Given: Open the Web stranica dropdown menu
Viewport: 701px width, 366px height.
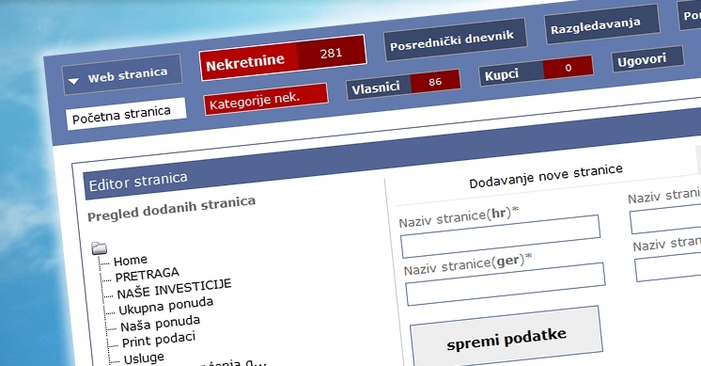Looking at the screenshot, I should [122, 74].
